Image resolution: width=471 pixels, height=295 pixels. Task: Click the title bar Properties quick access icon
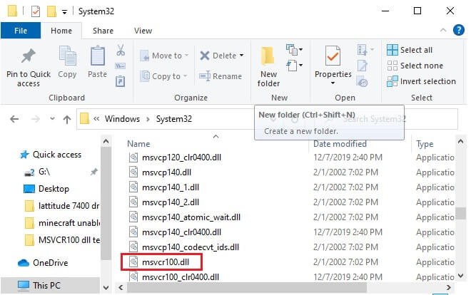tap(36, 11)
